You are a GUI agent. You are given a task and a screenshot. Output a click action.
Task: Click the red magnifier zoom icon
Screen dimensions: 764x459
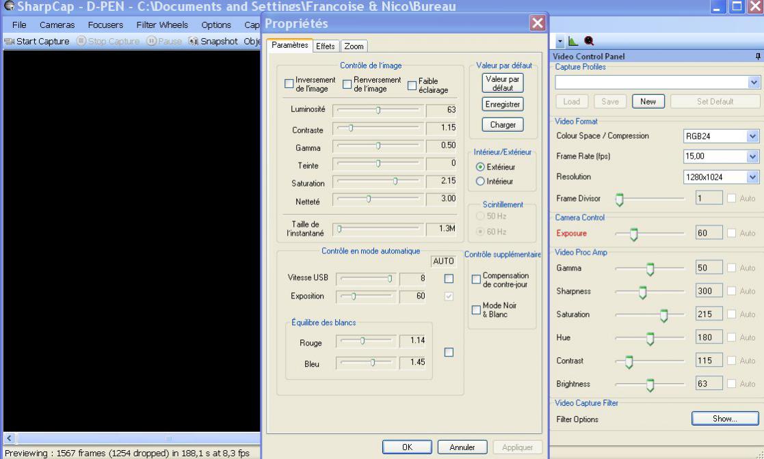[x=589, y=42]
